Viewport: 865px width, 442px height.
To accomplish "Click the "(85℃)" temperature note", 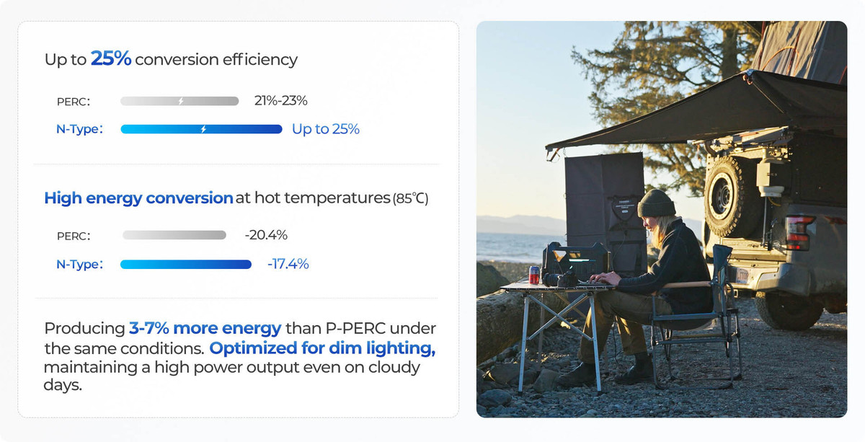I will point(410,199).
